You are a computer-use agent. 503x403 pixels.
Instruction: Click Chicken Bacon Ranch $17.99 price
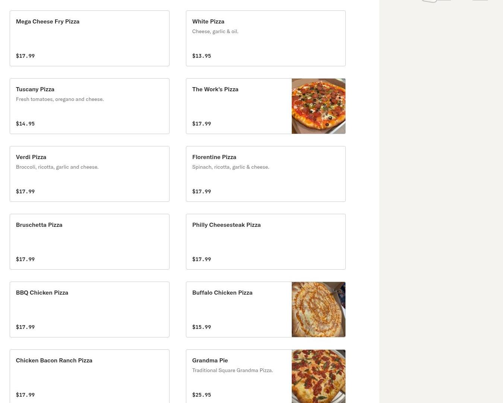(25, 395)
